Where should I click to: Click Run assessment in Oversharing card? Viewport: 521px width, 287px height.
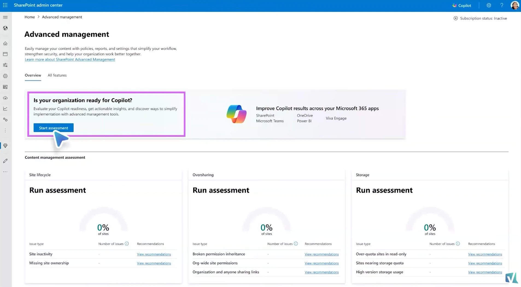pyautogui.click(x=221, y=190)
